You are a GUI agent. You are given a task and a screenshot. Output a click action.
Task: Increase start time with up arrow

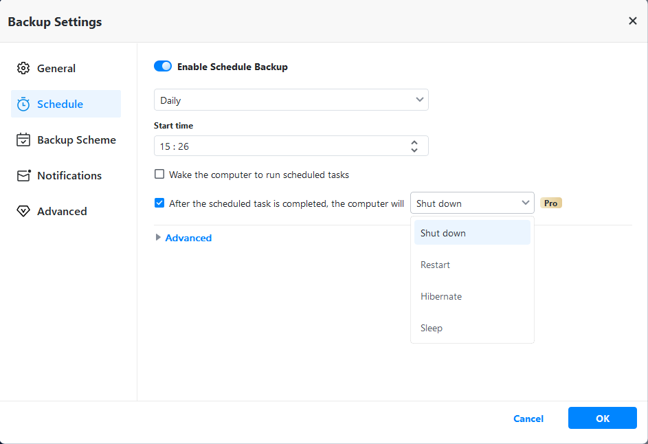(x=414, y=142)
